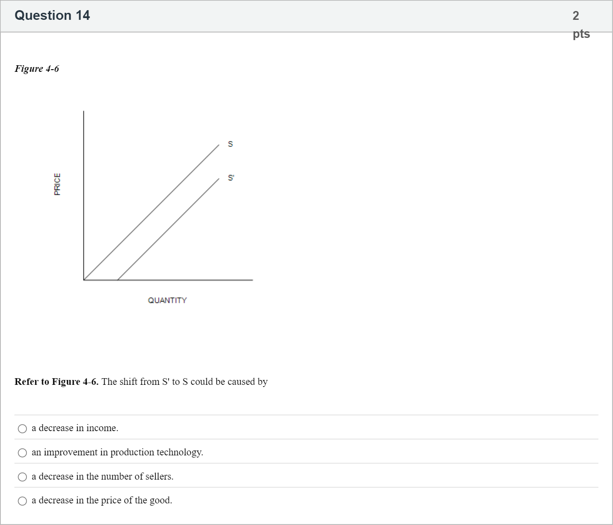Click the 'Refer to Figure 4-6' question text
The image size is (613, 525).
tap(141, 382)
